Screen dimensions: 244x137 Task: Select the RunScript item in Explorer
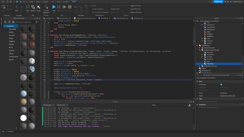pos(210,59)
